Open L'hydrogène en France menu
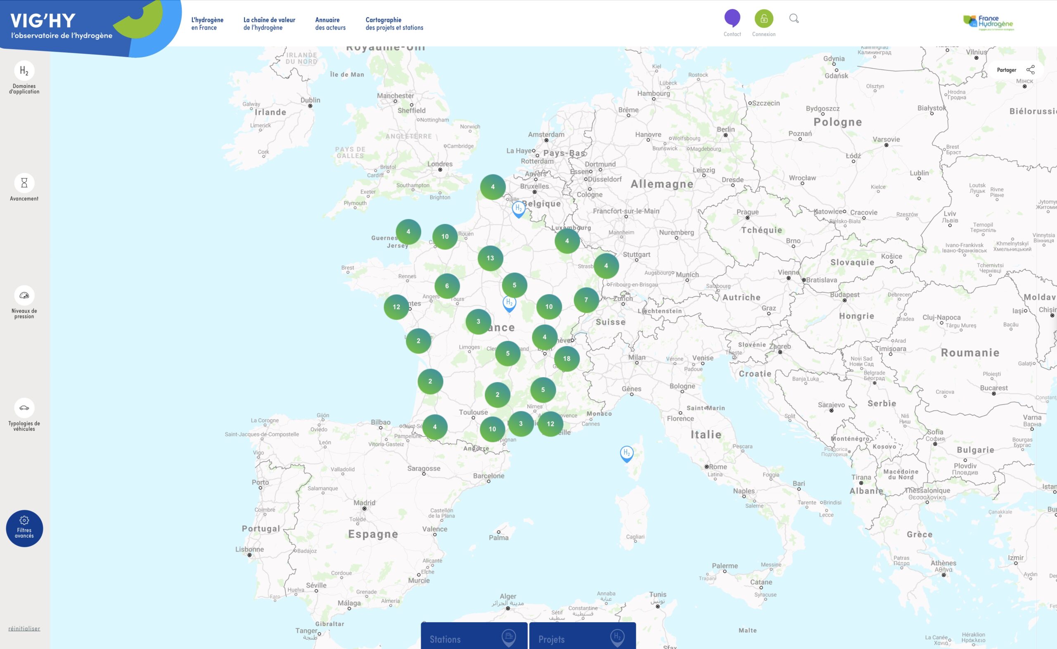 (x=207, y=24)
